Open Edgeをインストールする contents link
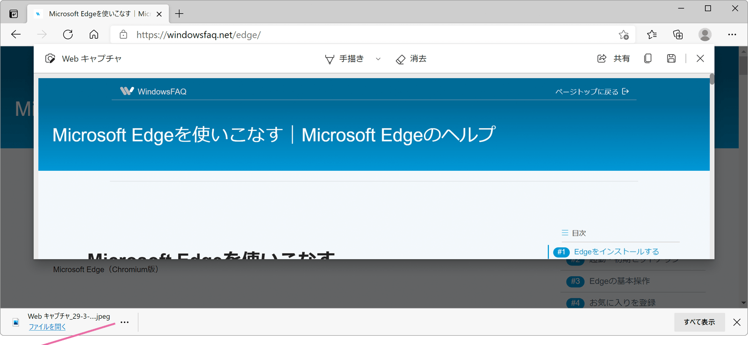This screenshot has height=345, width=748. [x=616, y=252]
